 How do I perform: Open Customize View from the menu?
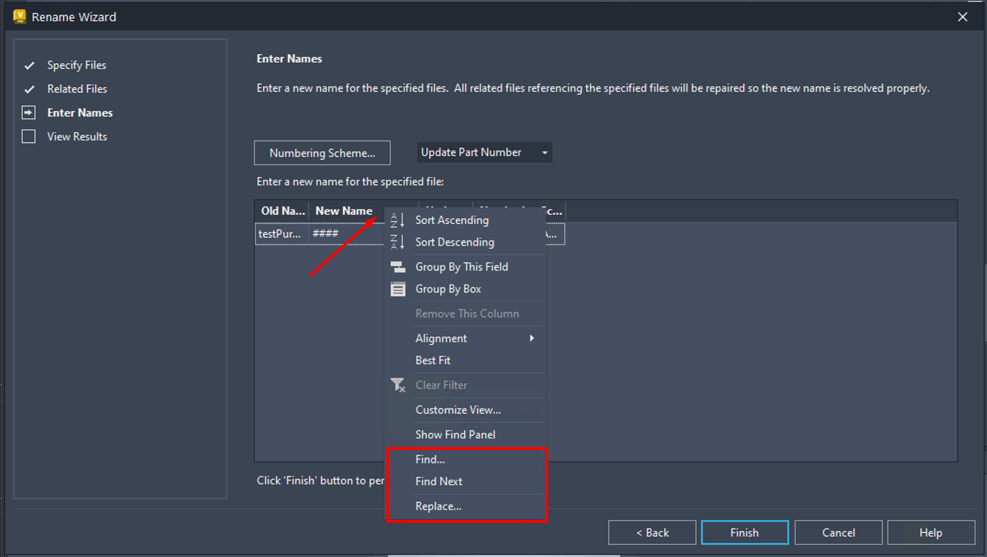tap(458, 409)
